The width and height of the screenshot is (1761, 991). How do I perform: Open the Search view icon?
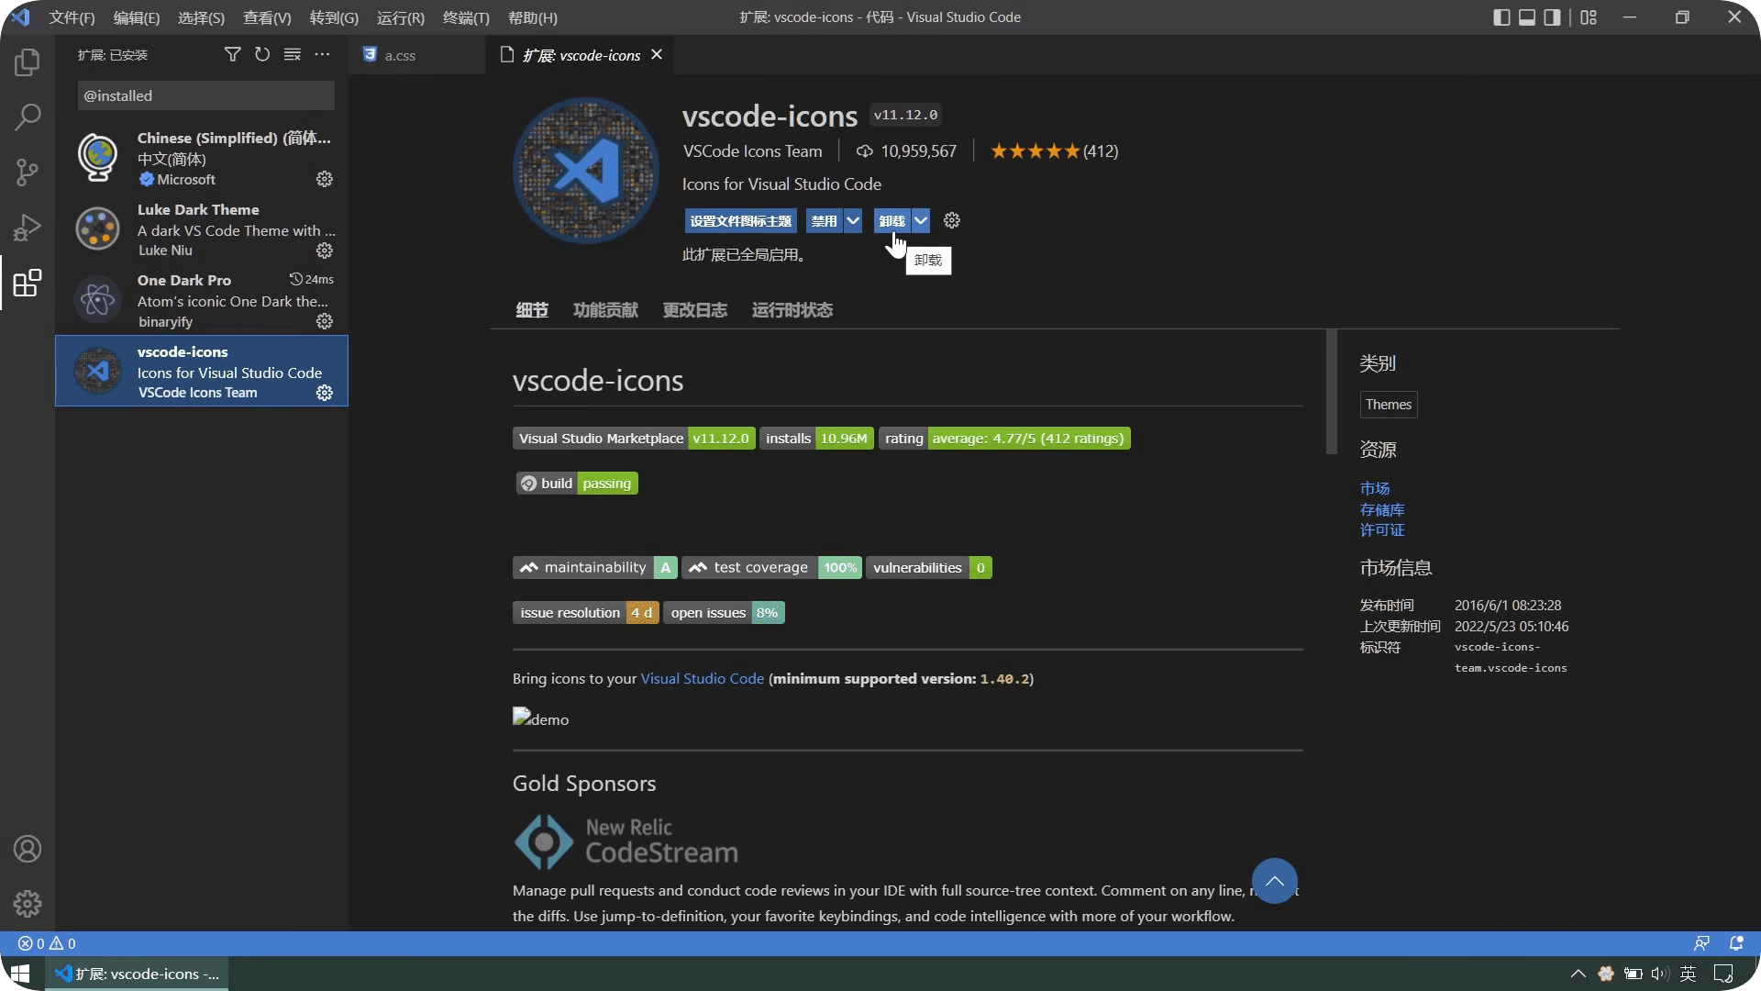pyautogui.click(x=28, y=117)
